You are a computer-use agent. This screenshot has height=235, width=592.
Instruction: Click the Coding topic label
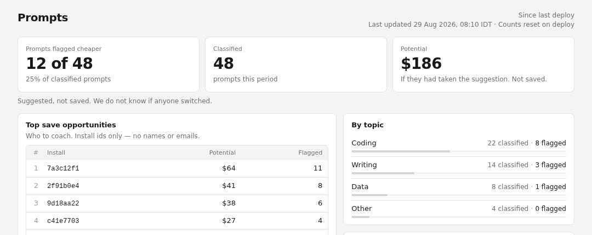pos(363,143)
